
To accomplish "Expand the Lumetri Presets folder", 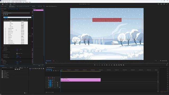I will click(1, 72).
